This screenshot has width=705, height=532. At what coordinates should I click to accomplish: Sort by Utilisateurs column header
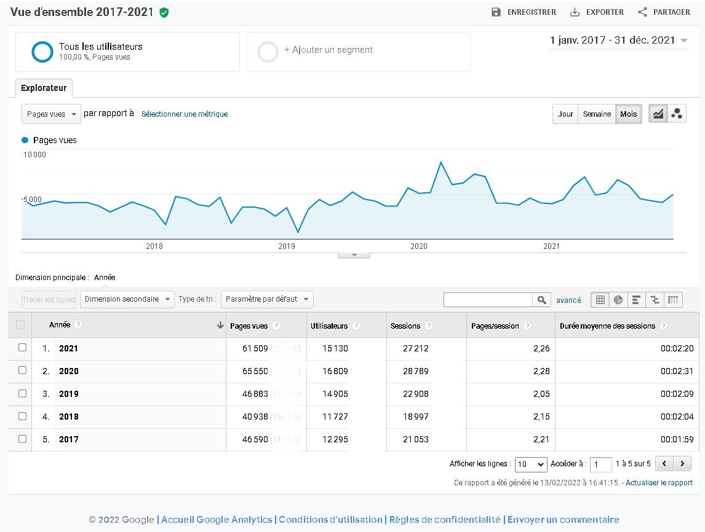(329, 326)
